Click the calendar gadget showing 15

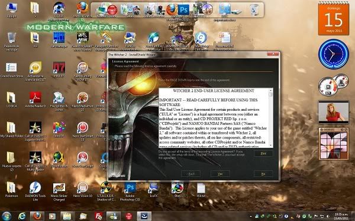334,18
